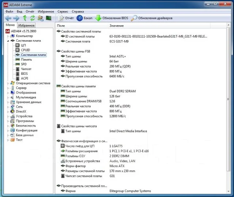The image size is (234, 197).
Task: Click the Значение column header
Action: 159,26
